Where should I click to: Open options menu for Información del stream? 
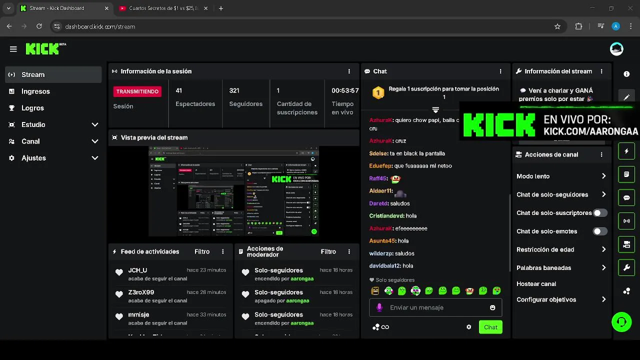click(x=601, y=71)
